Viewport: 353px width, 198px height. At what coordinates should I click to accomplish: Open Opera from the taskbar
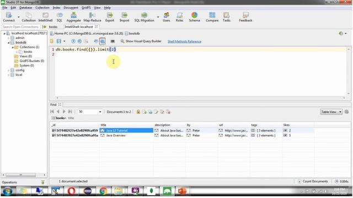71,191
